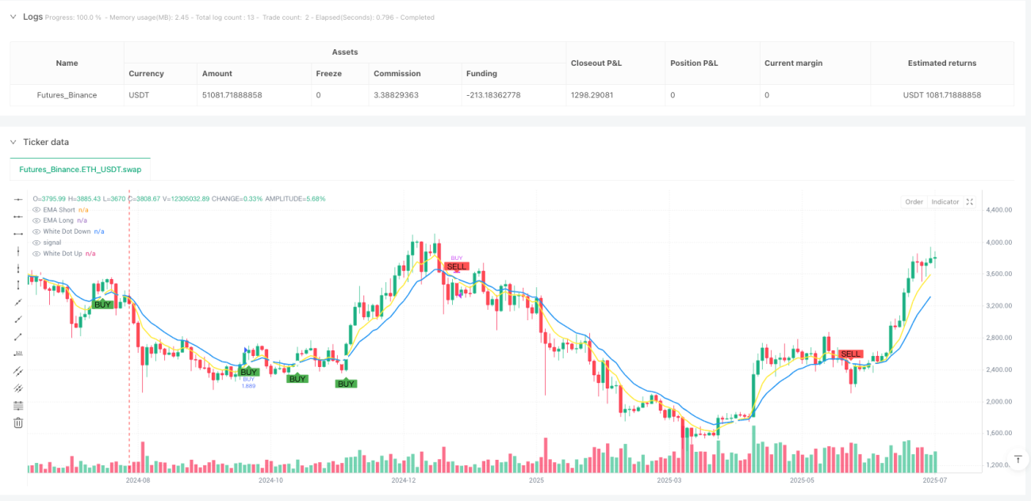The image size is (1031, 501).
Task: Select the three parallel lines tool
Action: (x=19, y=388)
